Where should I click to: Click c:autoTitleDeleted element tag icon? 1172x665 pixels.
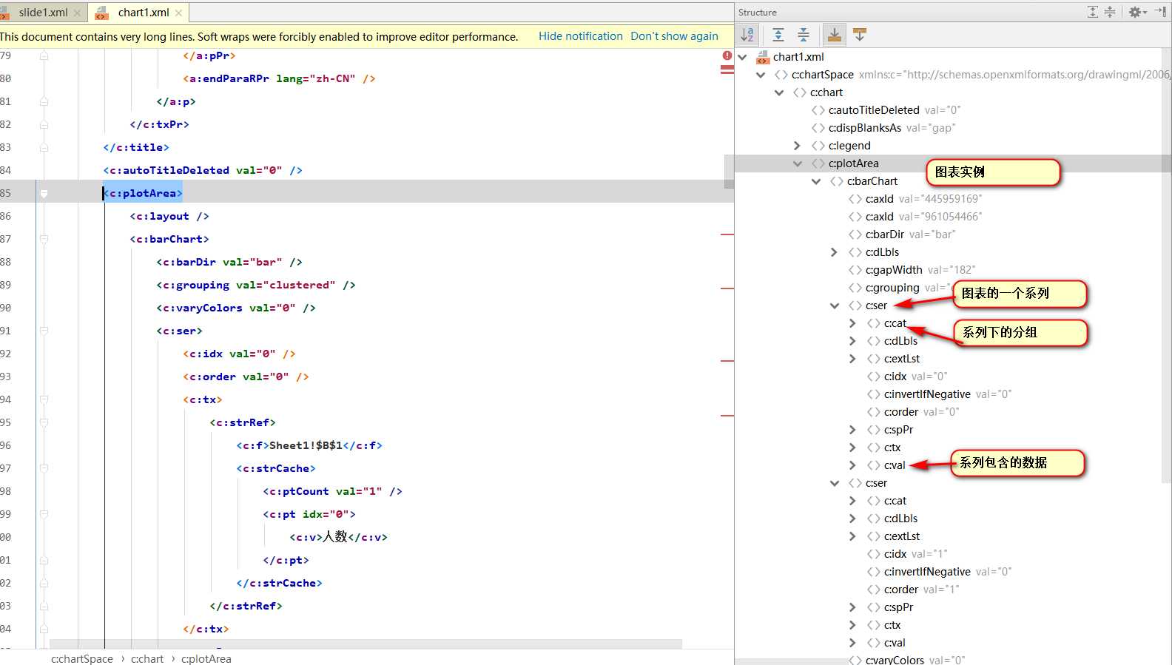[818, 110]
